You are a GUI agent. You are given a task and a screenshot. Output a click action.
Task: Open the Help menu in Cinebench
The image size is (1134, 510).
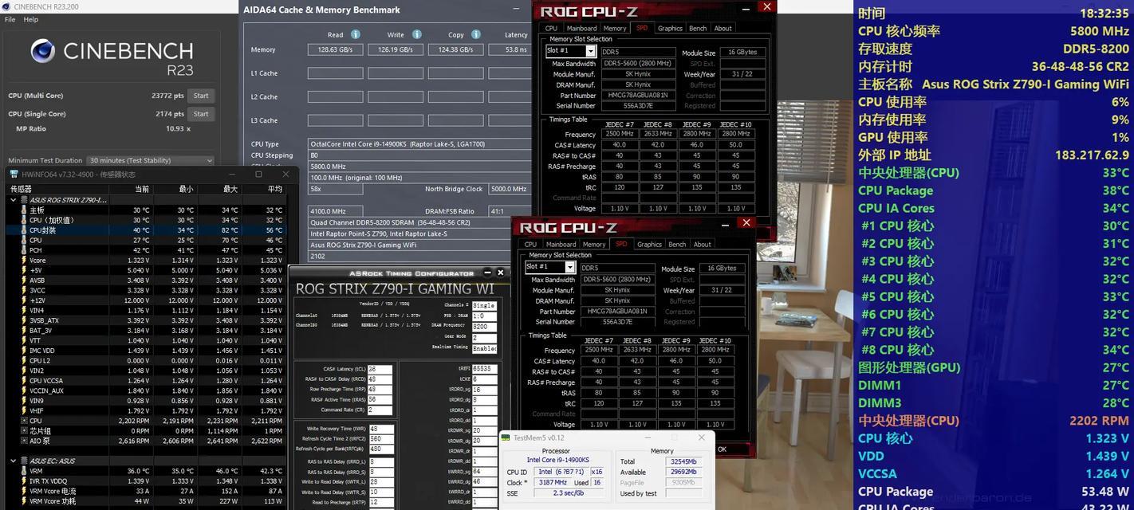[31, 19]
